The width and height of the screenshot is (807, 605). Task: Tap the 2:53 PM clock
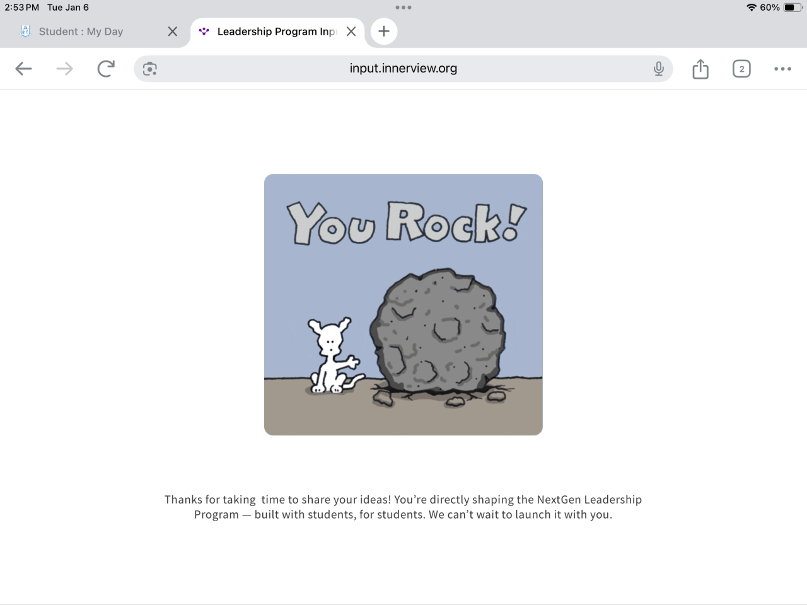pos(22,8)
